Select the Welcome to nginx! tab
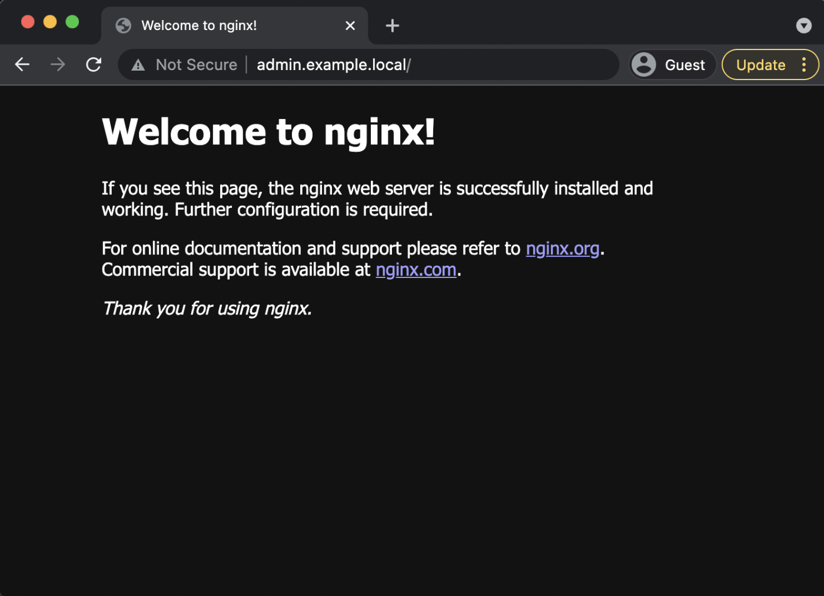Image resolution: width=824 pixels, height=596 pixels. pos(235,25)
